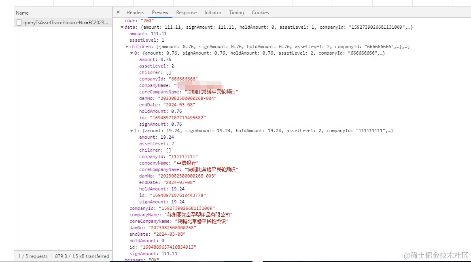Image resolution: width=471 pixels, height=262 pixels.
Task: Select holdAmount: 0.76 line
Action: [160, 111]
